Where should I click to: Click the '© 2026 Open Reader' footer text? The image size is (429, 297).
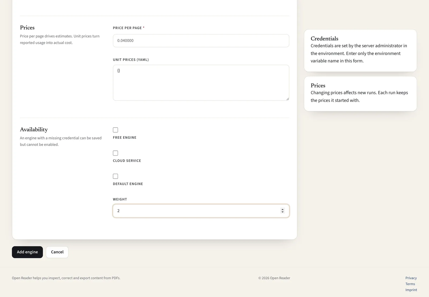tap(274, 278)
